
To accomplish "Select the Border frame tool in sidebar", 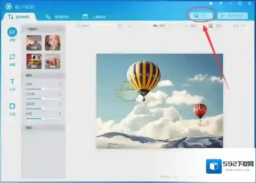I will click(x=12, y=106).
